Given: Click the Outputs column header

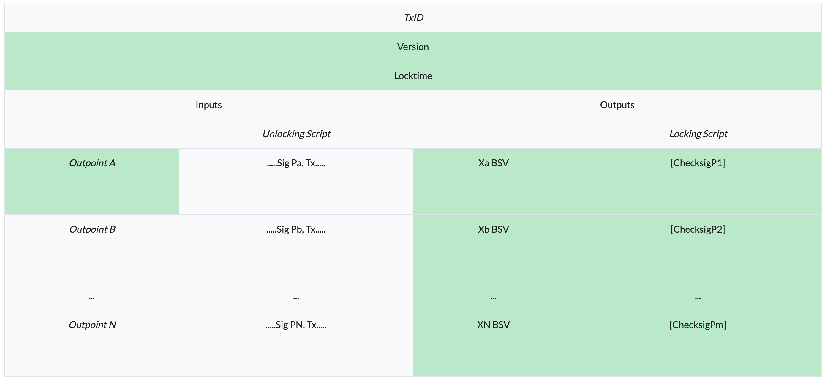Looking at the screenshot, I should [617, 105].
